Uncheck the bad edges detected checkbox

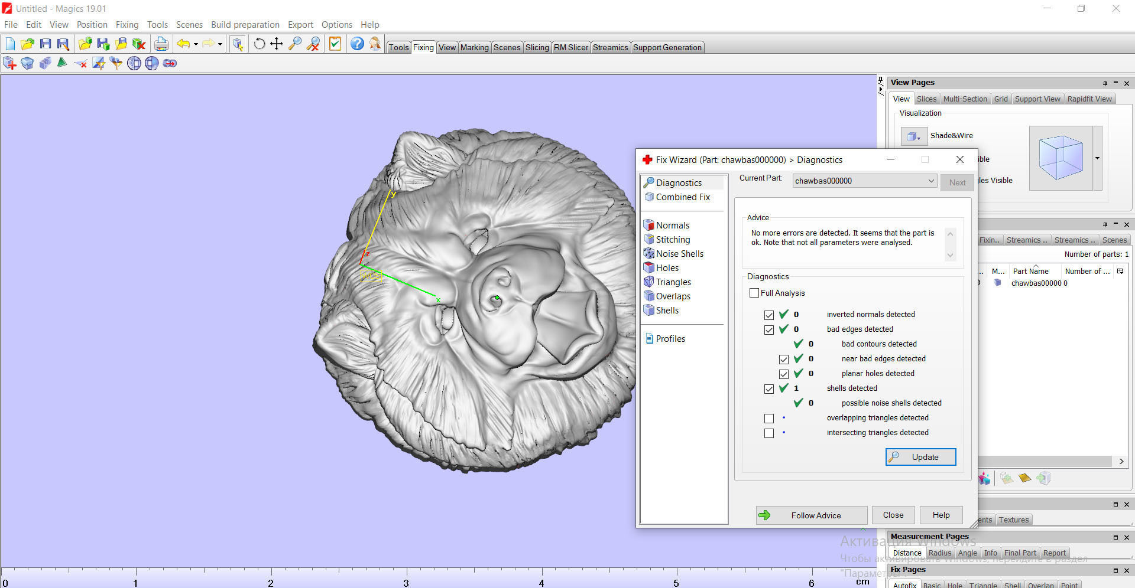(x=768, y=329)
